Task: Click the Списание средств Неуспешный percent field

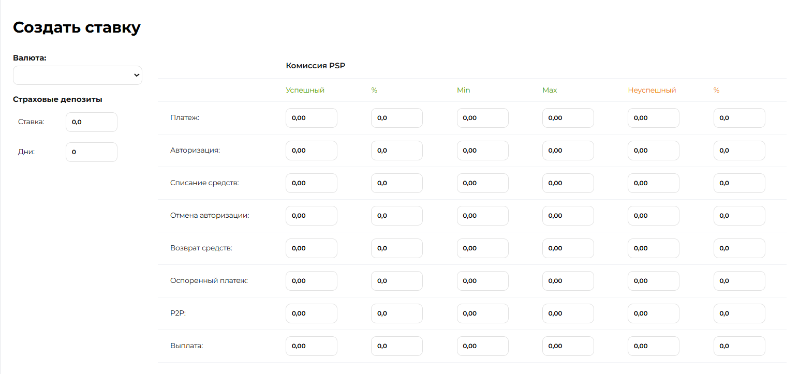Action: 739,183
